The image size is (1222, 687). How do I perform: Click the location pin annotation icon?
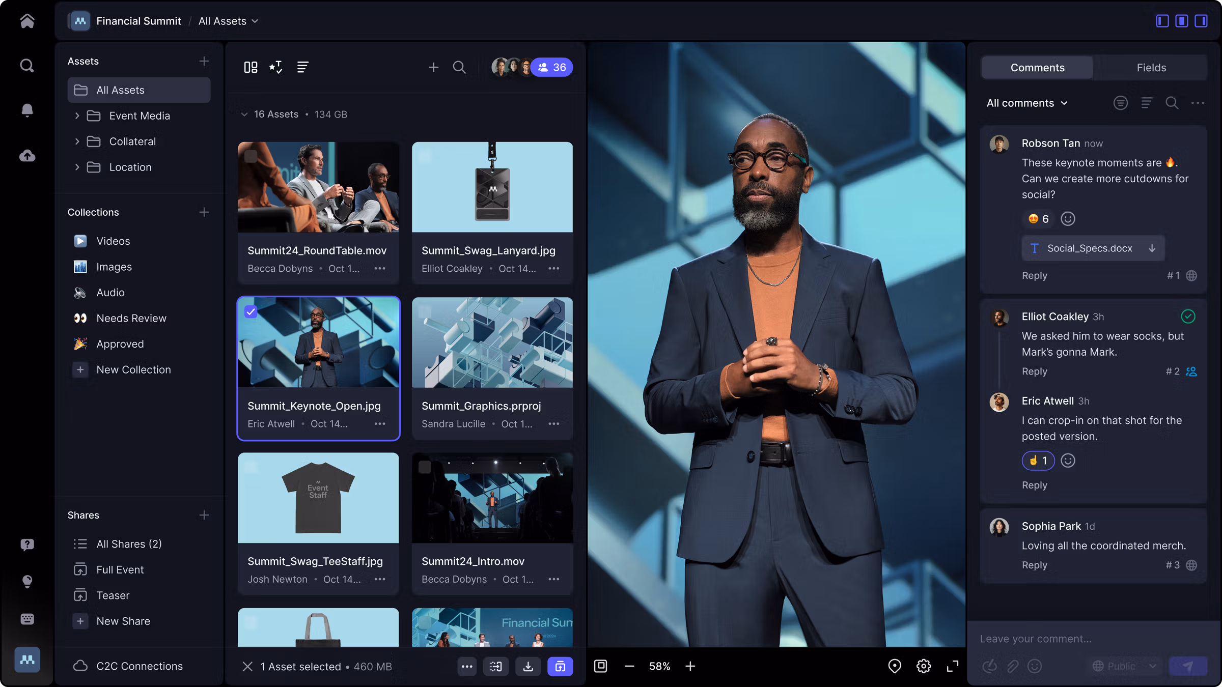(x=895, y=666)
